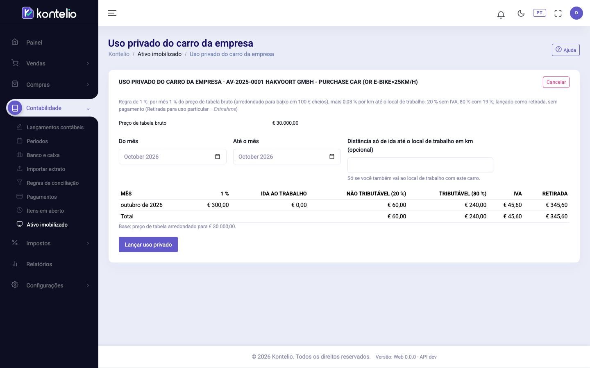Click the Compras bag icon

pos(15,84)
